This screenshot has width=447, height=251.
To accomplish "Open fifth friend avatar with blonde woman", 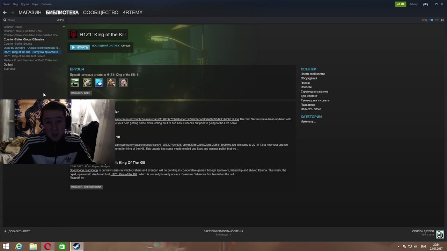I will click(123, 83).
